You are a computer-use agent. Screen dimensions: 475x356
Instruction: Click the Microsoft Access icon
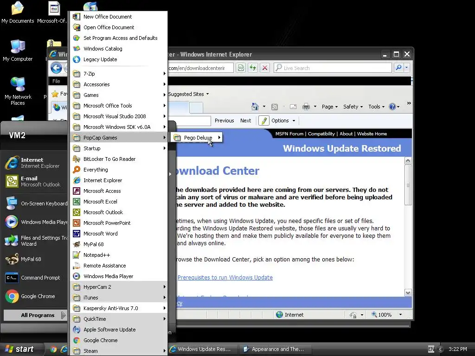[x=77, y=191]
